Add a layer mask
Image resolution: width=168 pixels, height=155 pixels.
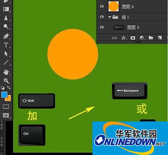133,38
